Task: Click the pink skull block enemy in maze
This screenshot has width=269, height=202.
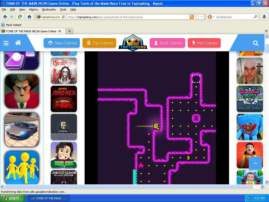Action: click(196, 118)
